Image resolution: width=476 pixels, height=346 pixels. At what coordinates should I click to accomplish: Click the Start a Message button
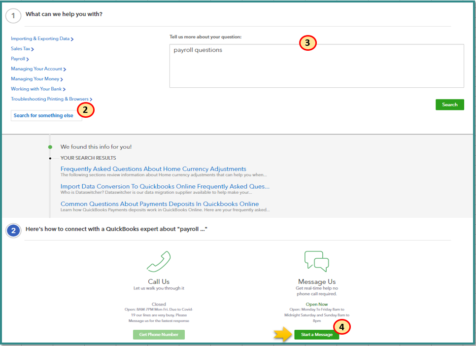[317, 335]
